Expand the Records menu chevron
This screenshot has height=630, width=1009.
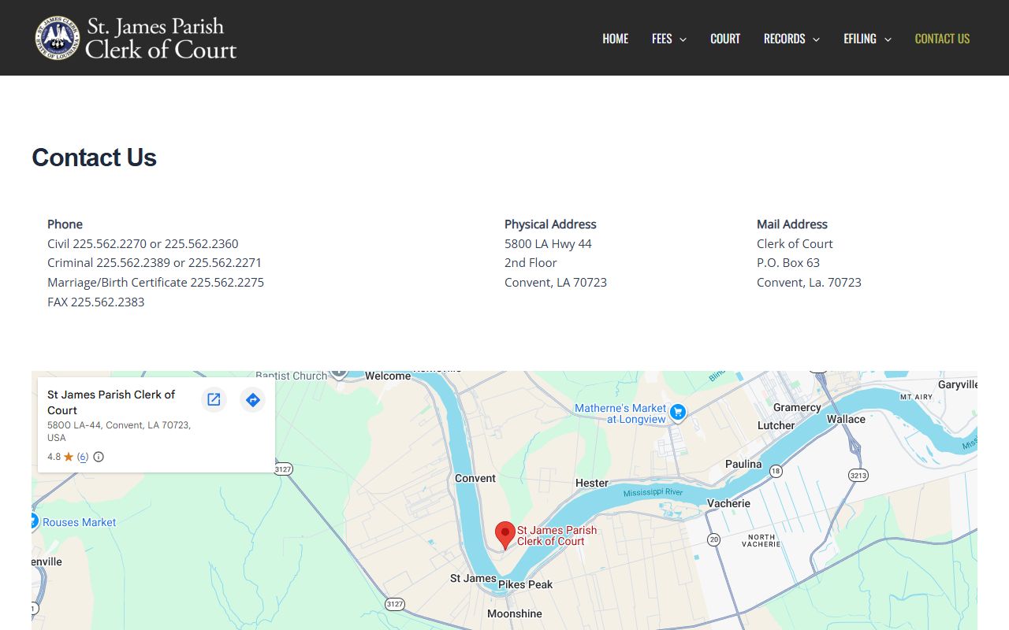coord(816,39)
